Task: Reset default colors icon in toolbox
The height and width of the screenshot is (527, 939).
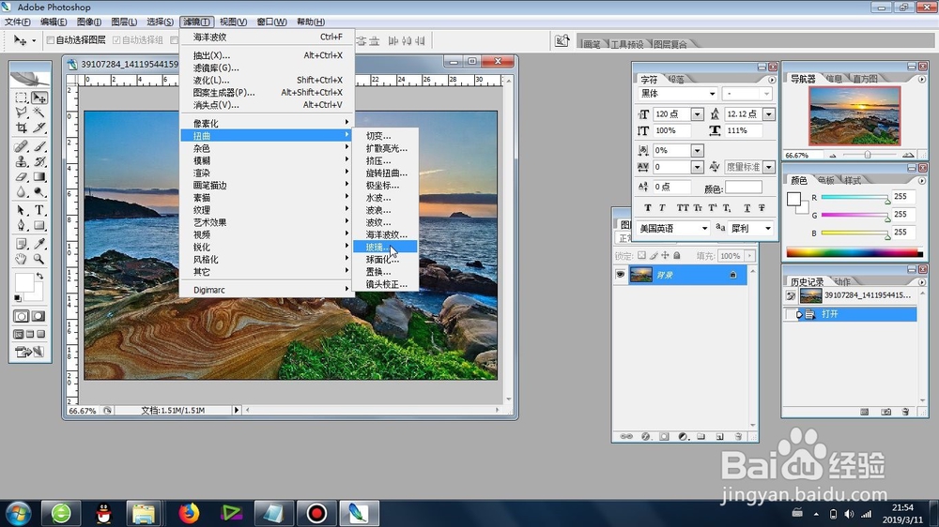Action: pyautogui.click(x=17, y=298)
